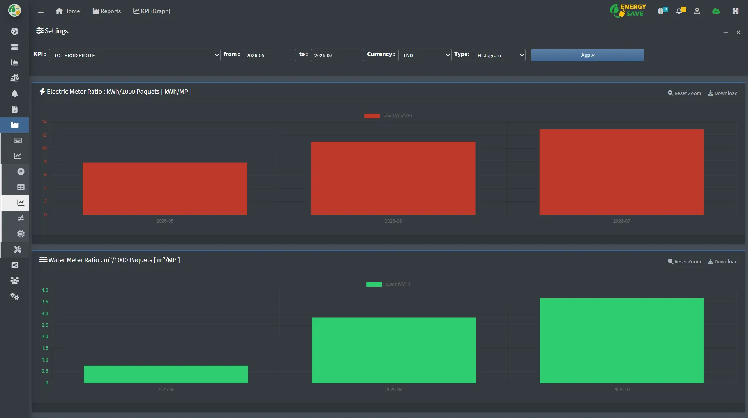Image resolution: width=748 pixels, height=418 pixels.
Task: Open the dashboard gauge icon in sidebar
Action: tap(15, 31)
